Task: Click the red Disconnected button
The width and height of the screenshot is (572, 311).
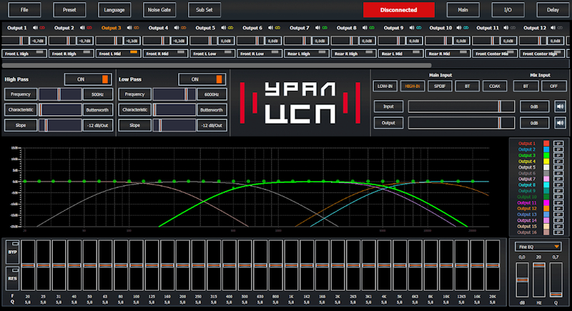Action: (x=398, y=10)
